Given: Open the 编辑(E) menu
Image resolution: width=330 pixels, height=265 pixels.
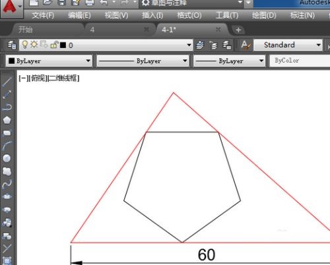Looking at the screenshot, I should pos(79,15).
